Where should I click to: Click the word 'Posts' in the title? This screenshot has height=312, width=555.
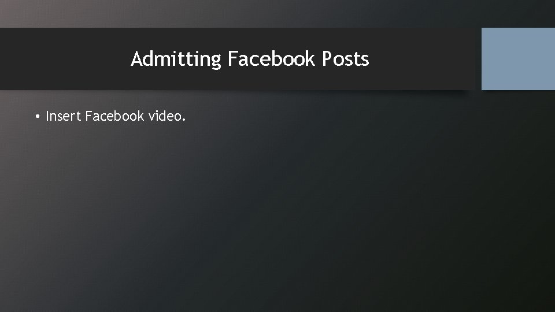point(346,59)
